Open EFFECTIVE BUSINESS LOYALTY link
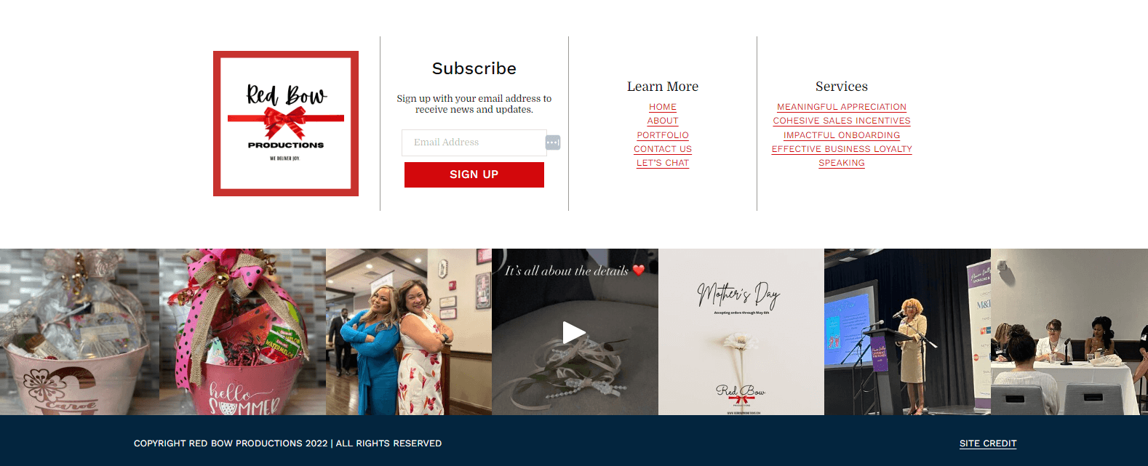Screen dimensions: 1148x466 point(842,149)
